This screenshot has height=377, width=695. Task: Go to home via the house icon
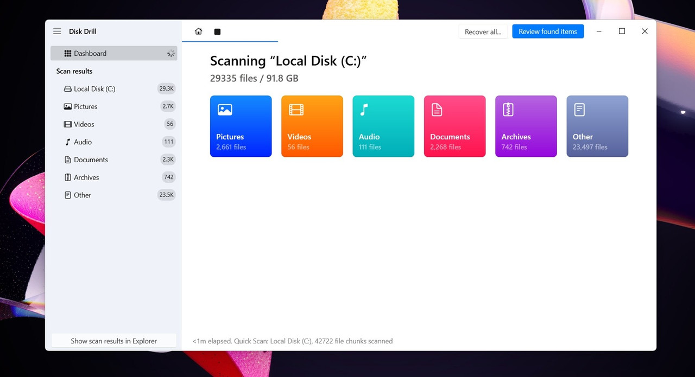click(198, 31)
